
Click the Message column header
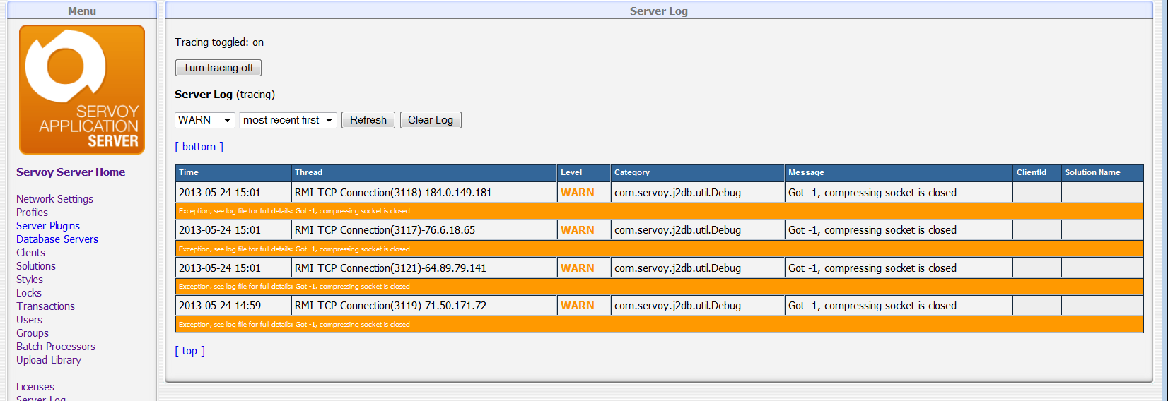click(899, 172)
